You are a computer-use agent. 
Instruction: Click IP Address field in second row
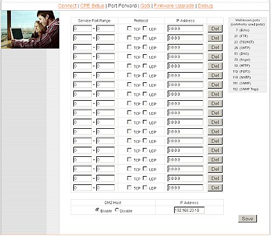(x=186, y=38)
